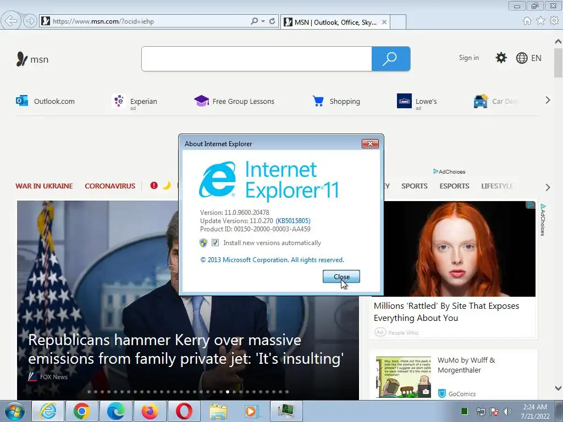The image size is (563, 422).
Task: Open ESPORTS category
Action: click(454, 186)
